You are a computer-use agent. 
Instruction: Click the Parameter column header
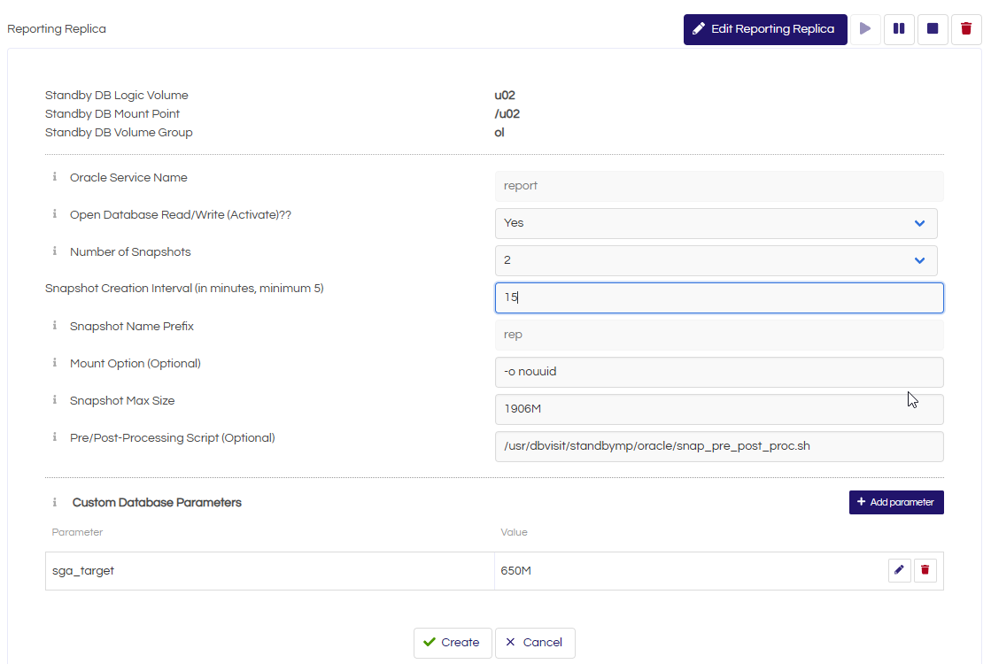tap(77, 532)
